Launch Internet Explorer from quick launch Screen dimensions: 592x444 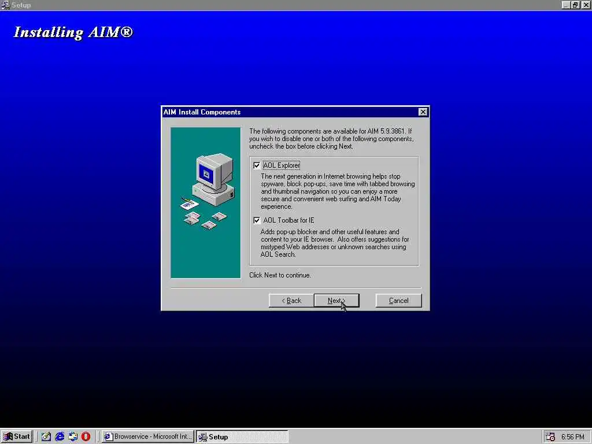[60, 436]
